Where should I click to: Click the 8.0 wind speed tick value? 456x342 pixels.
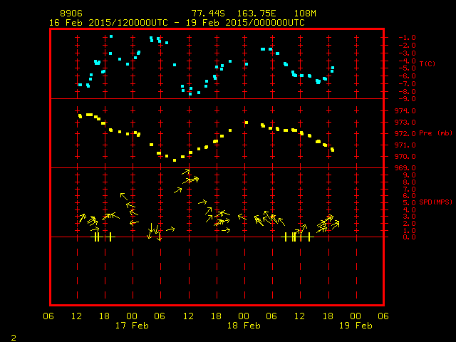pyautogui.click(x=409, y=182)
